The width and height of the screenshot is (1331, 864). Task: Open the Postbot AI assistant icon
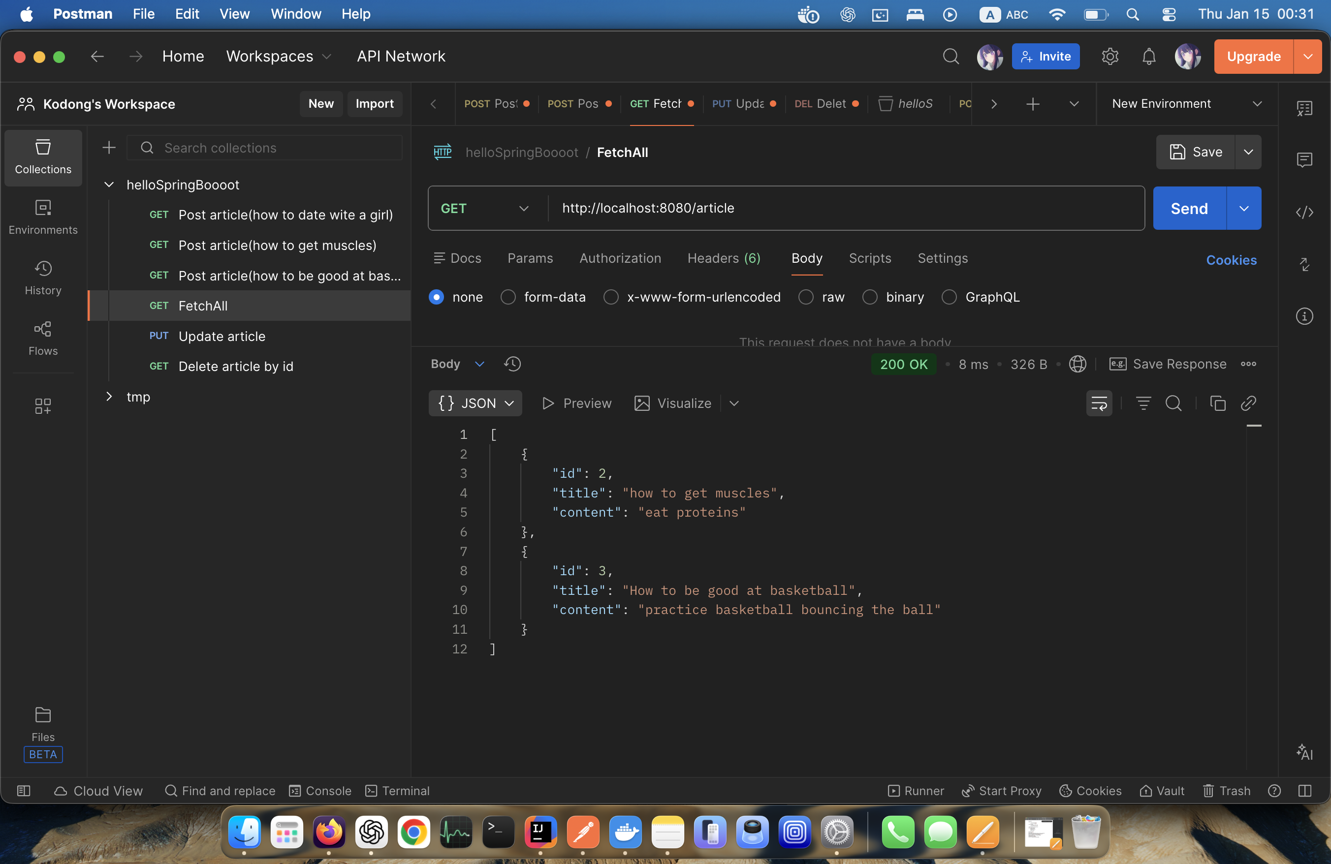coord(1304,752)
